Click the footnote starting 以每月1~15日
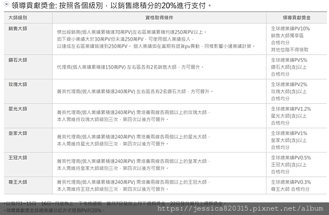The image size is (329, 215). pos(115,203)
